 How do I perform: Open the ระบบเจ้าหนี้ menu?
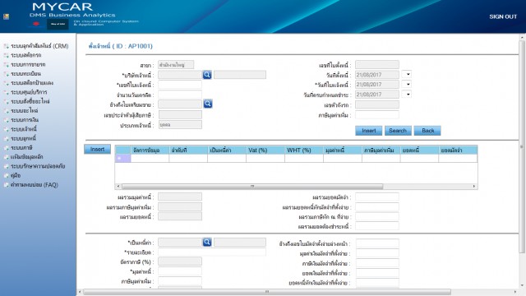click(24, 129)
